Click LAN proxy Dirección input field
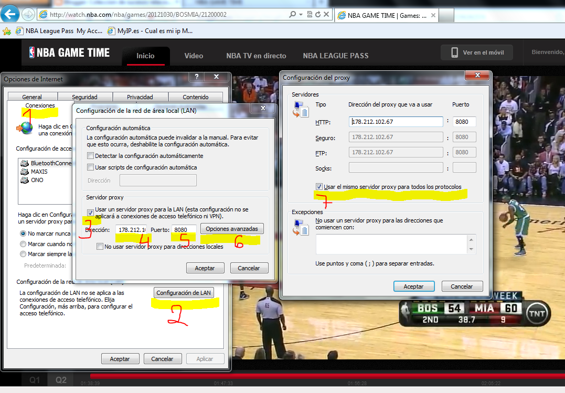The width and height of the screenshot is (565, 393). tap(131, 230)
